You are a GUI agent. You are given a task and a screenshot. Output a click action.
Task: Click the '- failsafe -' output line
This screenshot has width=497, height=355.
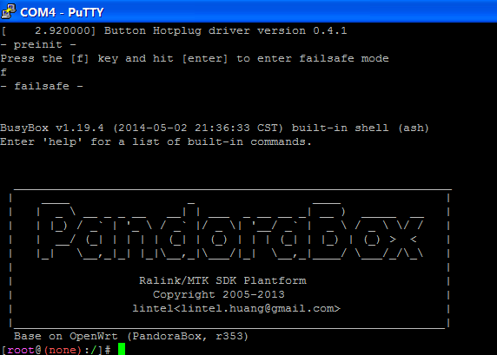(x=42, y=86)
